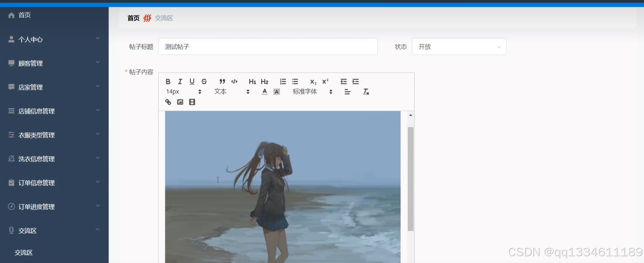644x263 pixels.
Task: Insert a blockquote
Action: coord(222,82)
